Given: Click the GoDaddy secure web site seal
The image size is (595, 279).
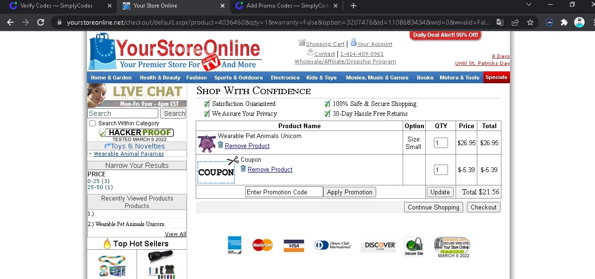Looking at the screenshot, I should pyautogui.click(x=452, y=247).
